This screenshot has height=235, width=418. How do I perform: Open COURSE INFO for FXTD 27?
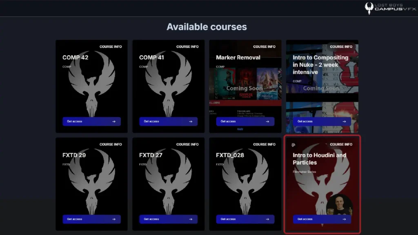(187, 144)
